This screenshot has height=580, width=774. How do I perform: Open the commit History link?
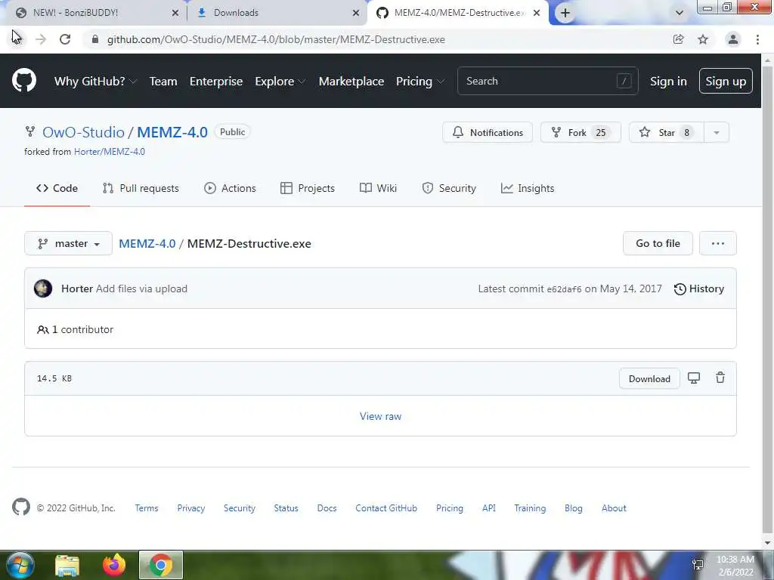[699, 288]
